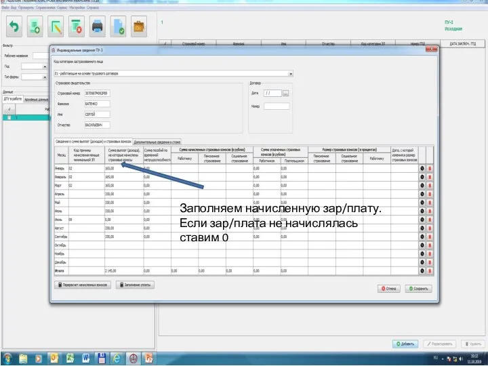
Task: Click the black circle icon in Июль row
Action: (422, 220)
